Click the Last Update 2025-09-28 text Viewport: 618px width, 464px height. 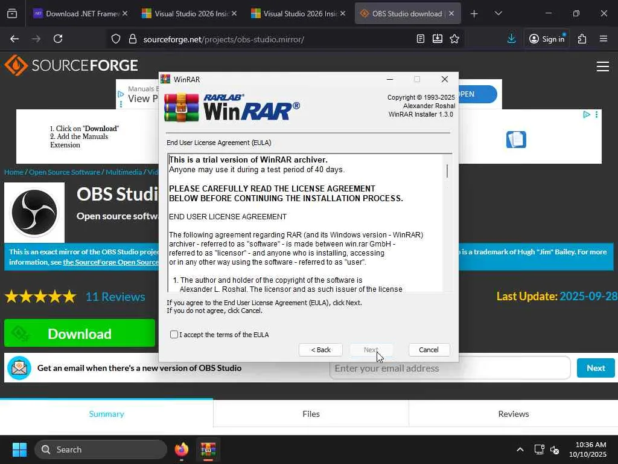coord(557,296)
